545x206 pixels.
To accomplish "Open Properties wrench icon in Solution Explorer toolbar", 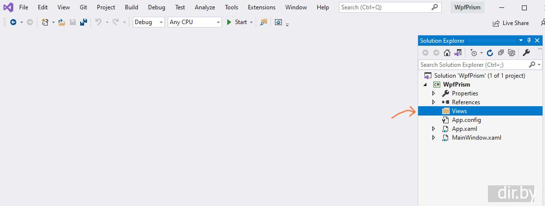I will (526, 53).
